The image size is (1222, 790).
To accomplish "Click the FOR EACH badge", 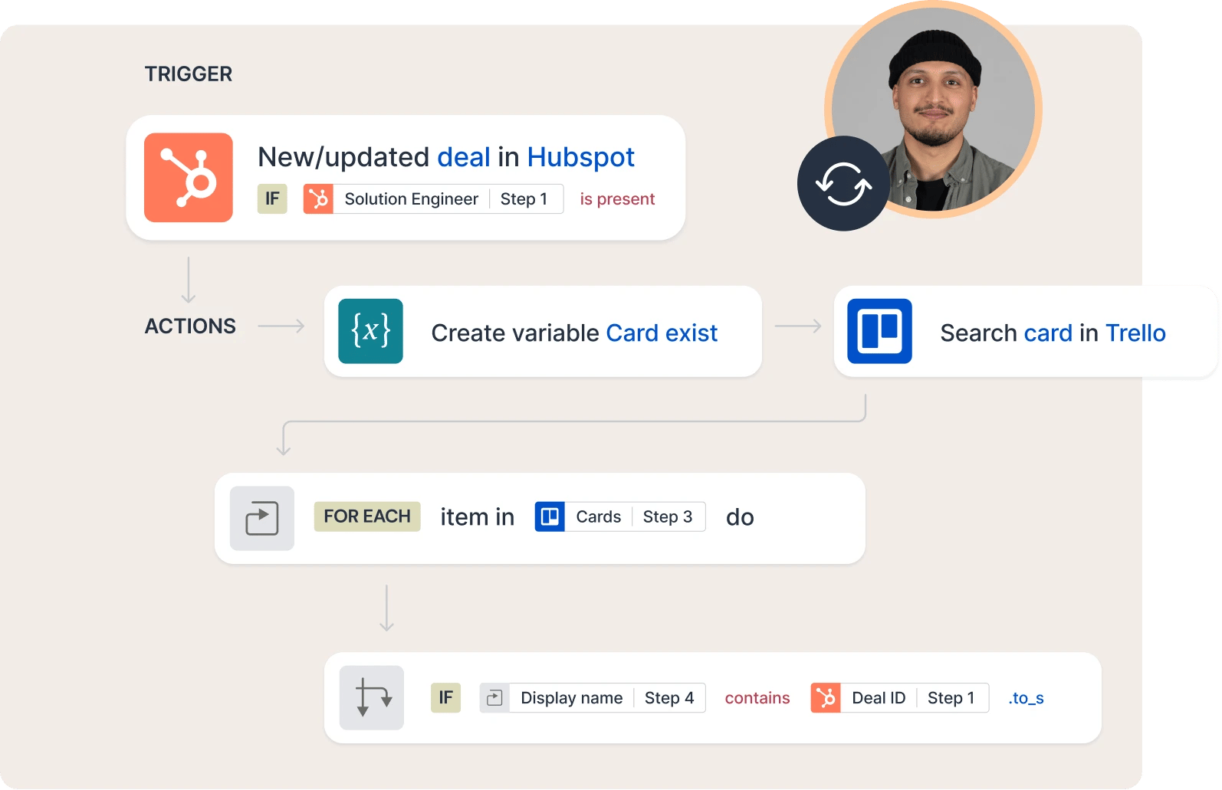I will pos(367,516).
